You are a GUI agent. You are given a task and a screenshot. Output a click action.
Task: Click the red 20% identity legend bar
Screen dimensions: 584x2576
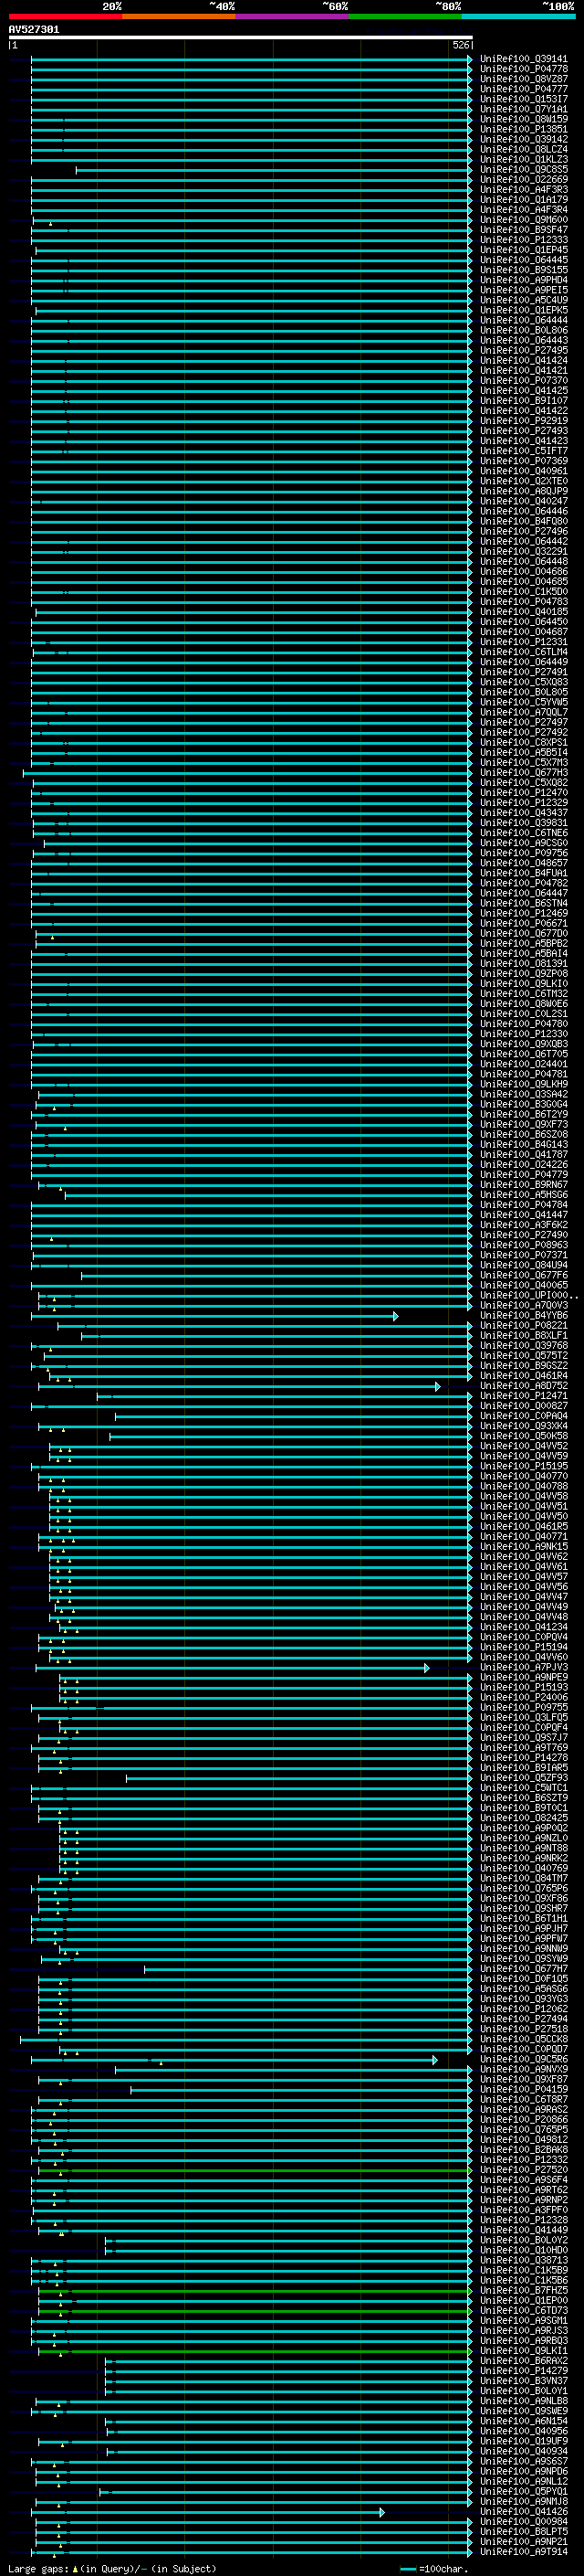pos(65,16)
